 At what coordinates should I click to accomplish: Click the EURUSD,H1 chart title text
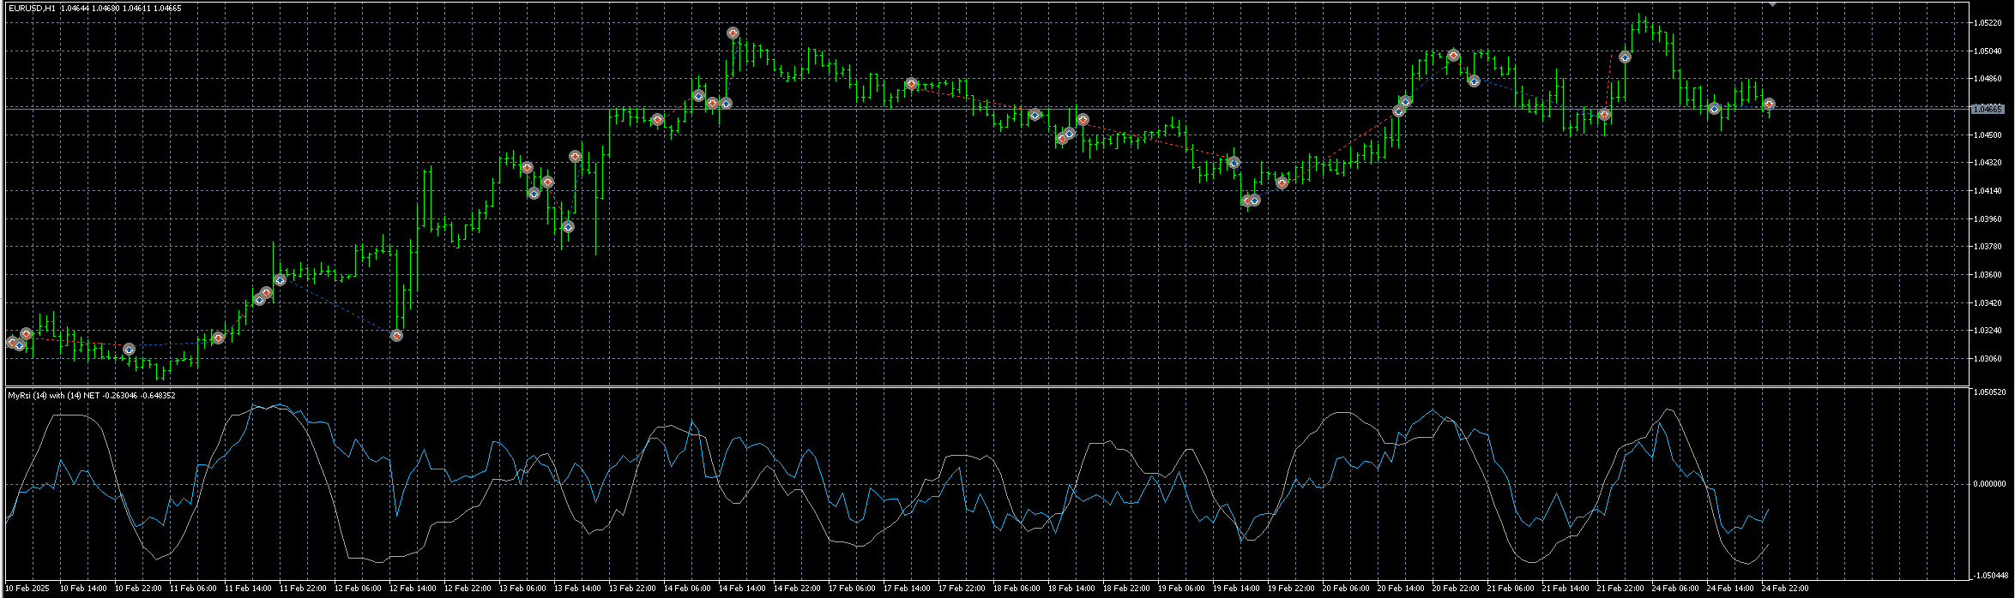[31, 8]
